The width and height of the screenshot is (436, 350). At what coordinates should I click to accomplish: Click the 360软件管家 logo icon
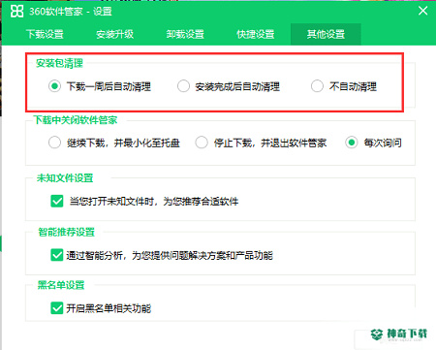point(16,12)
